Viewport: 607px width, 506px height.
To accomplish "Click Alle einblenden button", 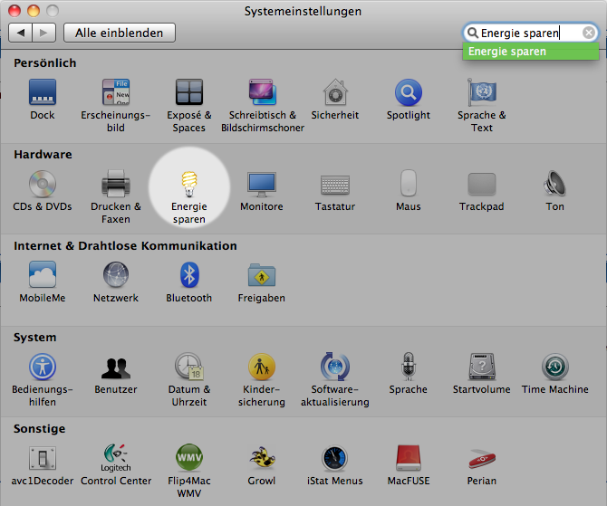I will (x=120, y=33).
